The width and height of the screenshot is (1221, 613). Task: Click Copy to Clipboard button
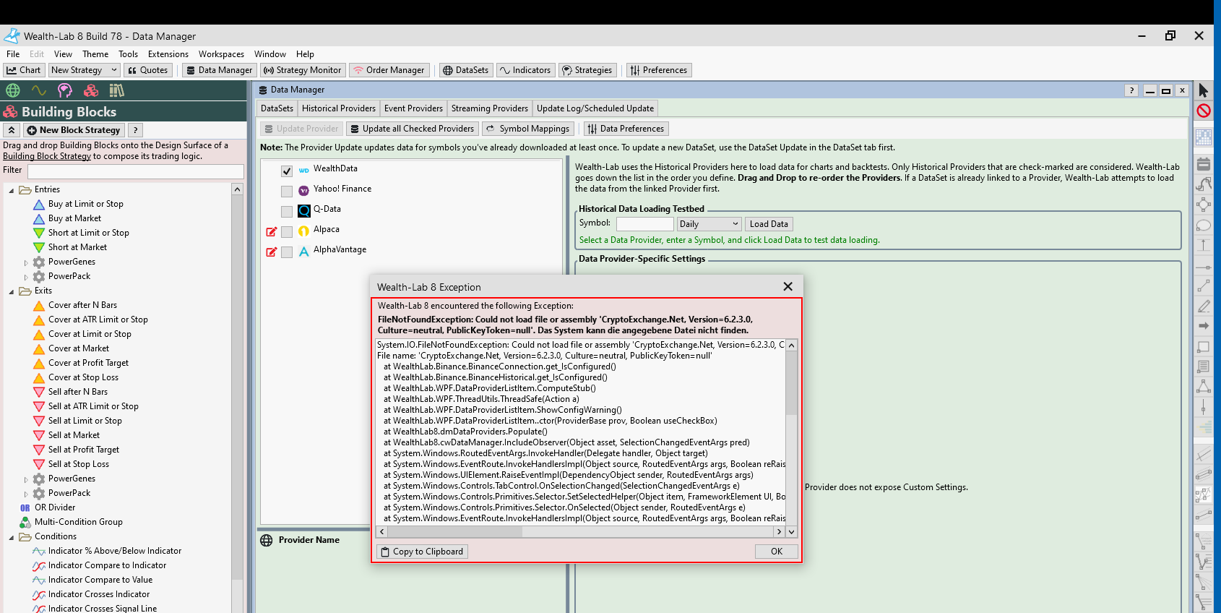423,552
